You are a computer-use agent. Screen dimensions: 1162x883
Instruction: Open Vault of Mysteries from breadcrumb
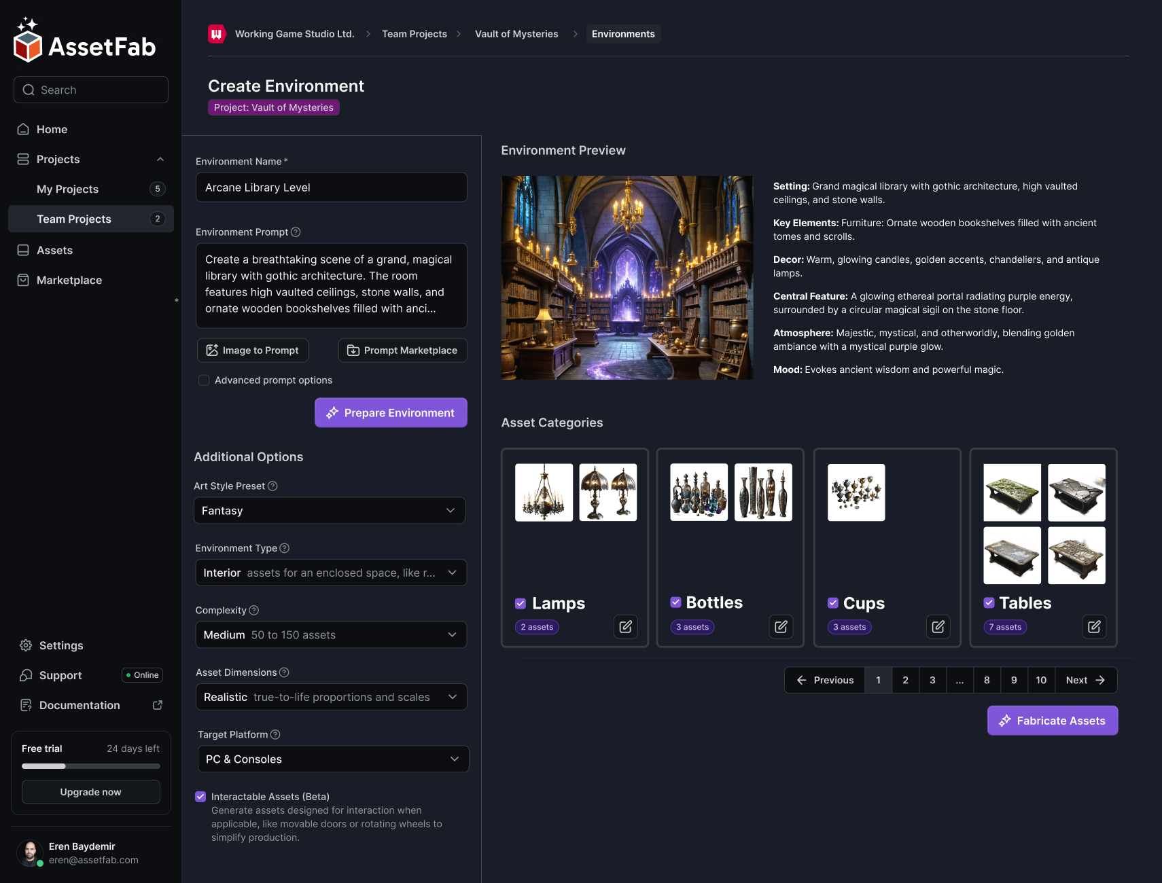point(516,33)
